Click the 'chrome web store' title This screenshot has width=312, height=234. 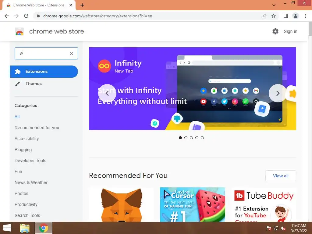pos(56,31)
